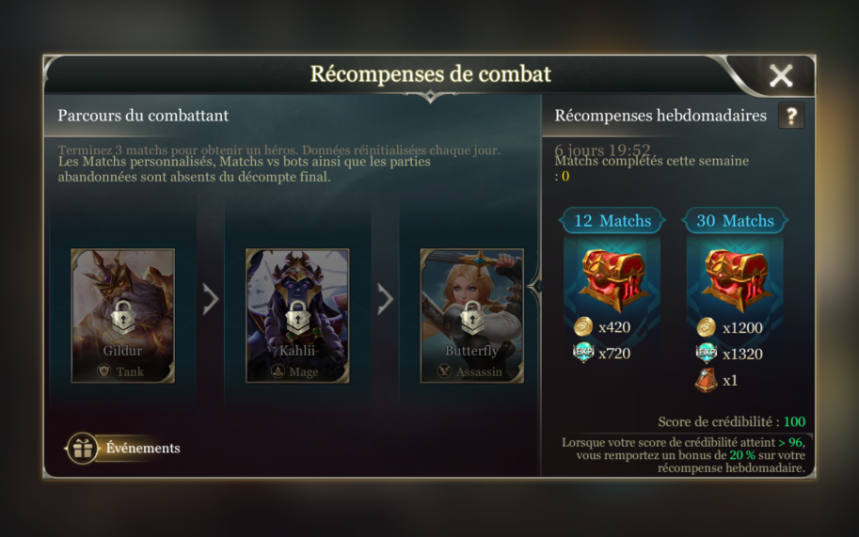This screenshot has width=859, height=537.
Task: Select the 30 Matchs tab label
Action: coord(735,221)
